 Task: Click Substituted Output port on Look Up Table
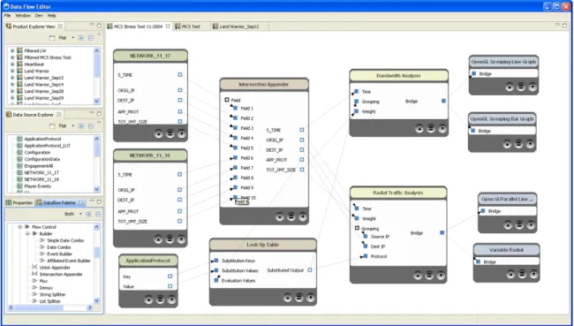310,270
